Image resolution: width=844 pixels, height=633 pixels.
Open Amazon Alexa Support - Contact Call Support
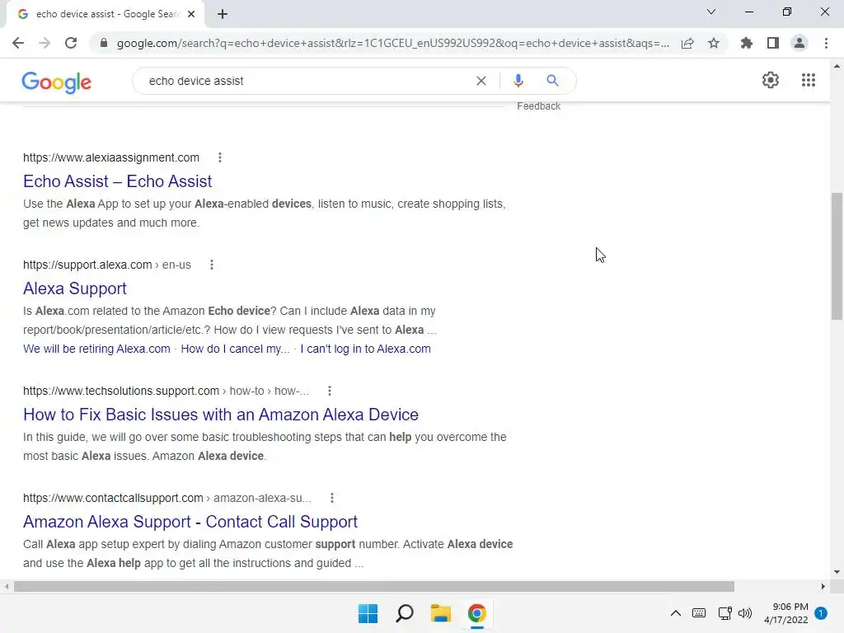(x=190, y=522)
